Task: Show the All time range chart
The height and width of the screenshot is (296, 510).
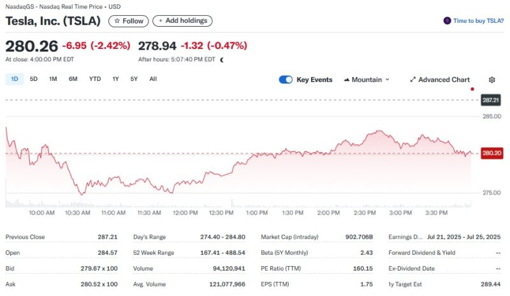Action: (x=153, y=79)
